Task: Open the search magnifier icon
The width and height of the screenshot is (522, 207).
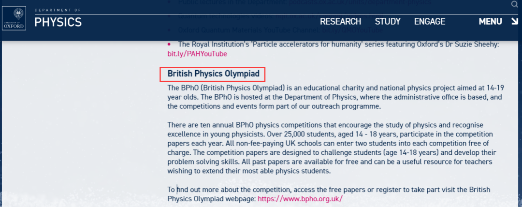Action: [515, 4]
